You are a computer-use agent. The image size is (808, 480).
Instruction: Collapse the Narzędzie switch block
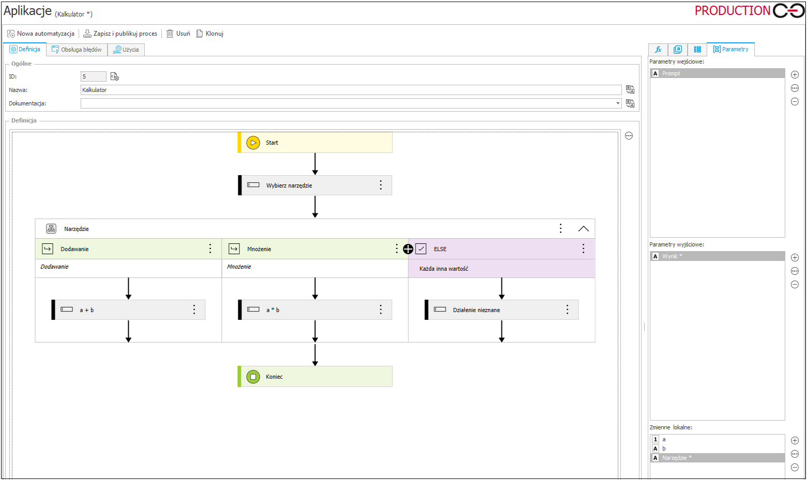coord(583,229)
